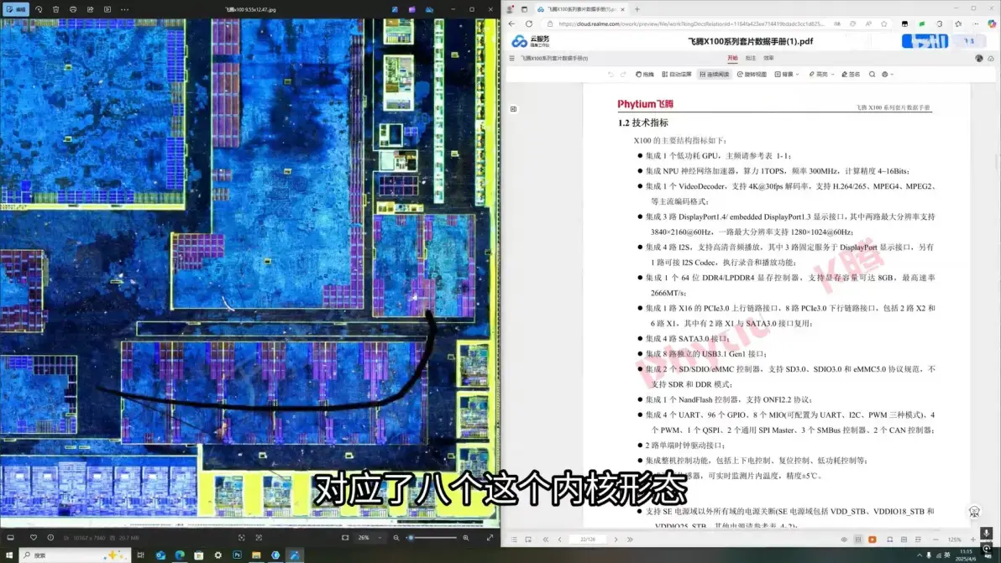Open the OneDrive cloud icon in Photos title bar

click(x=430, y=9)
